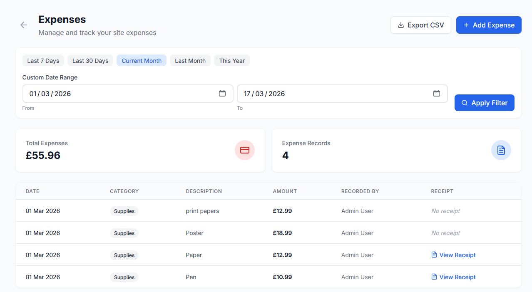
Task: Click the Receipt column header
Action: [x=442, y=191]
